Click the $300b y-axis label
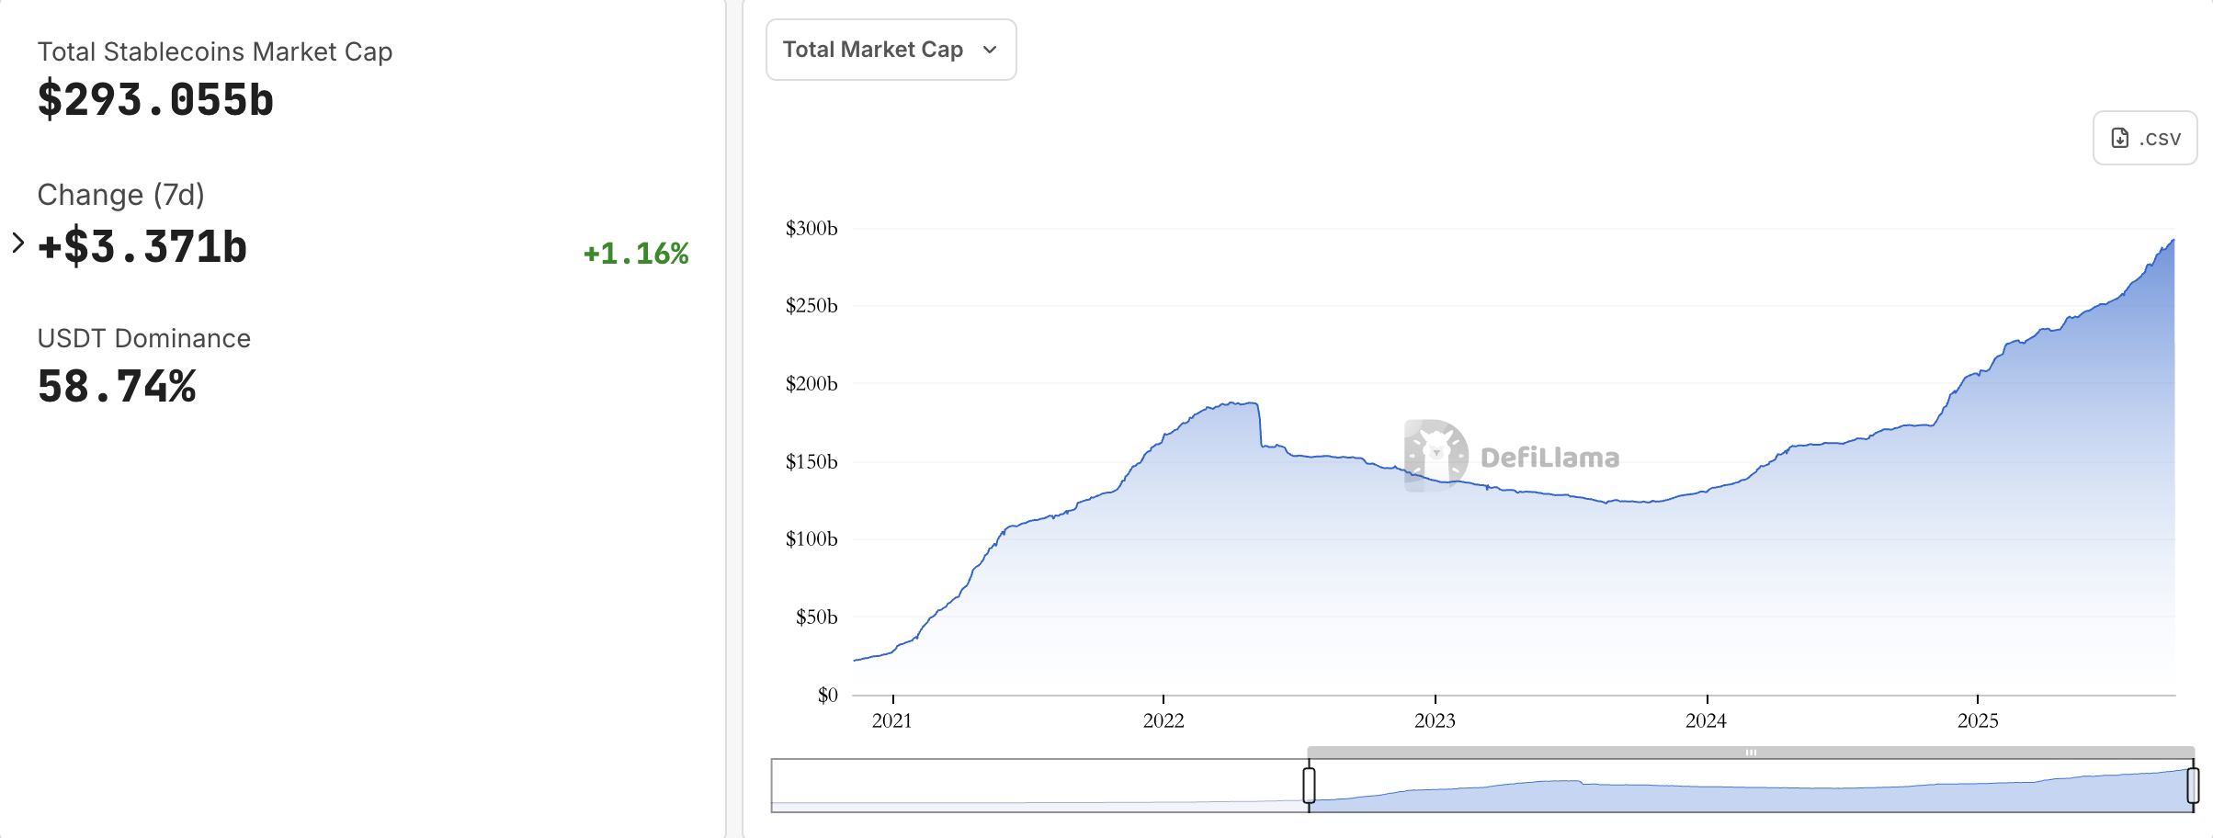The height and width of the screenshot is (838, 2213). [x=811, y=228]
